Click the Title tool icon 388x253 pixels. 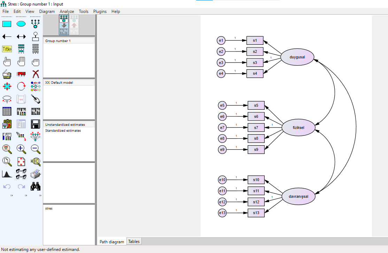pos(7,49)
